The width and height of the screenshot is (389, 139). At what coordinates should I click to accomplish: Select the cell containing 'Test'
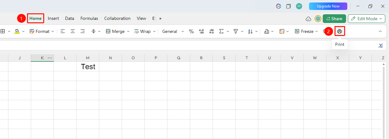pos(88,66)
